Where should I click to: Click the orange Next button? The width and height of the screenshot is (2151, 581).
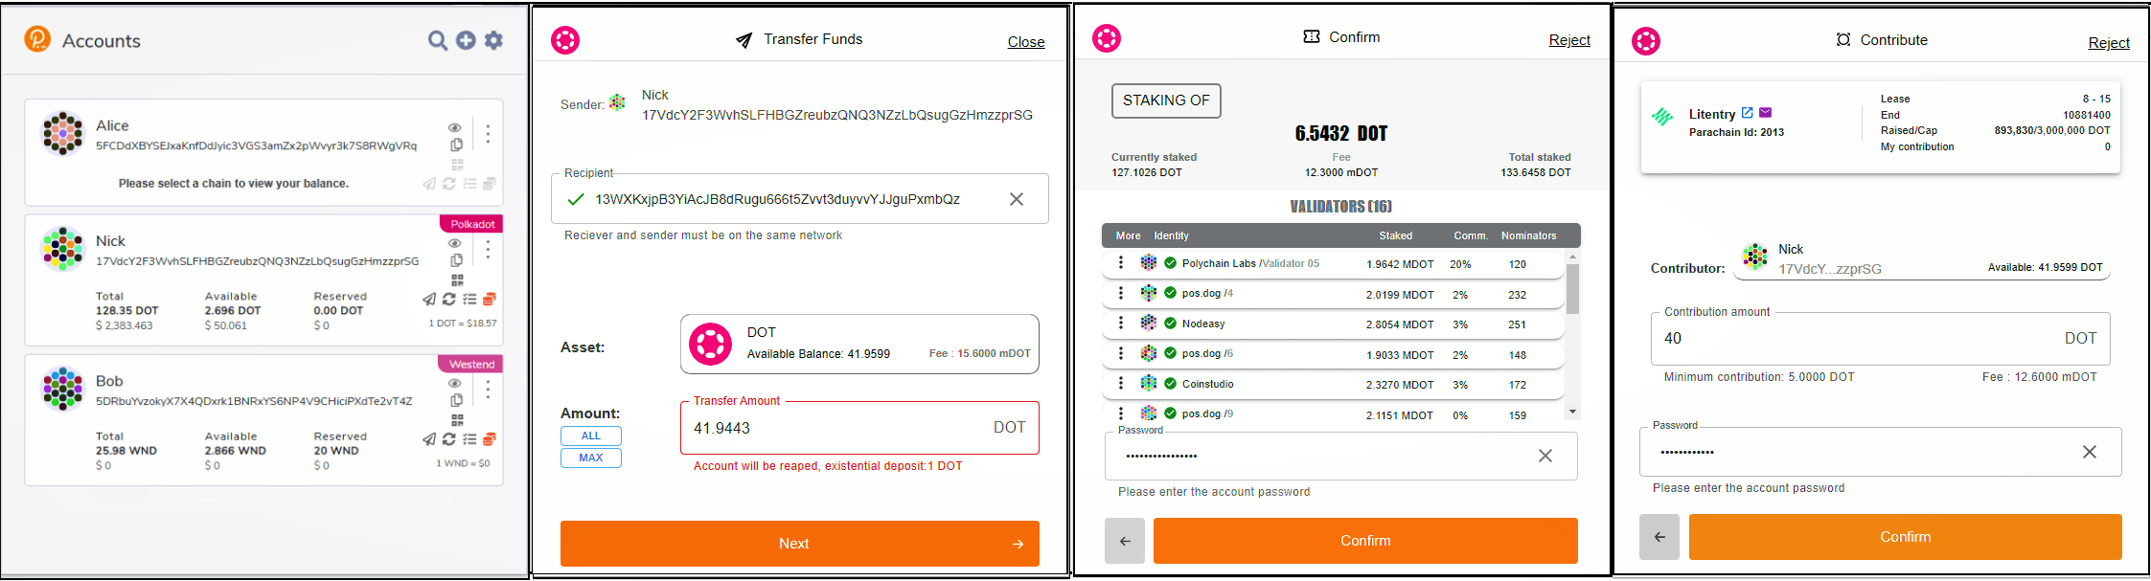point(800,544)
